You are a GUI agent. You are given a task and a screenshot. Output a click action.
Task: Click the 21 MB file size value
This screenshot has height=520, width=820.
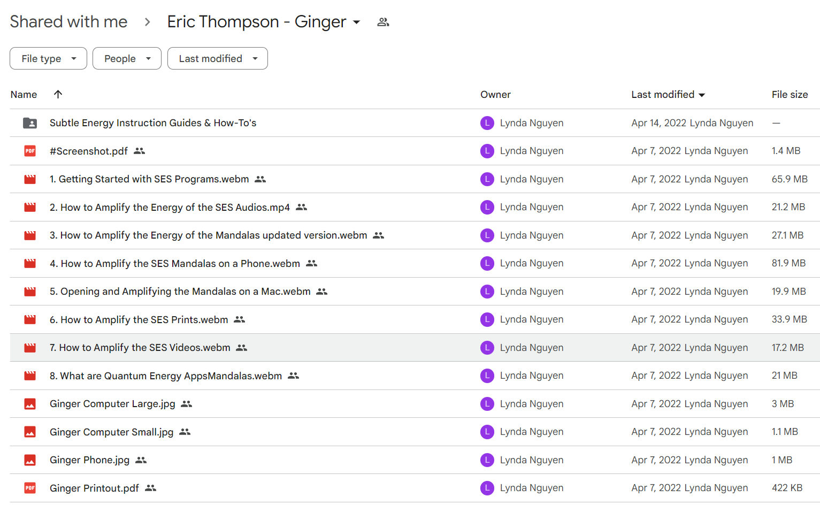(784, 376)
